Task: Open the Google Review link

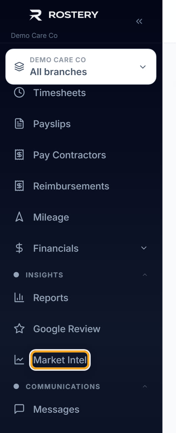Action: 67,329
